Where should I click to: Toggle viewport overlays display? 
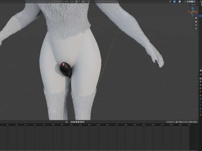pos(180,2)
